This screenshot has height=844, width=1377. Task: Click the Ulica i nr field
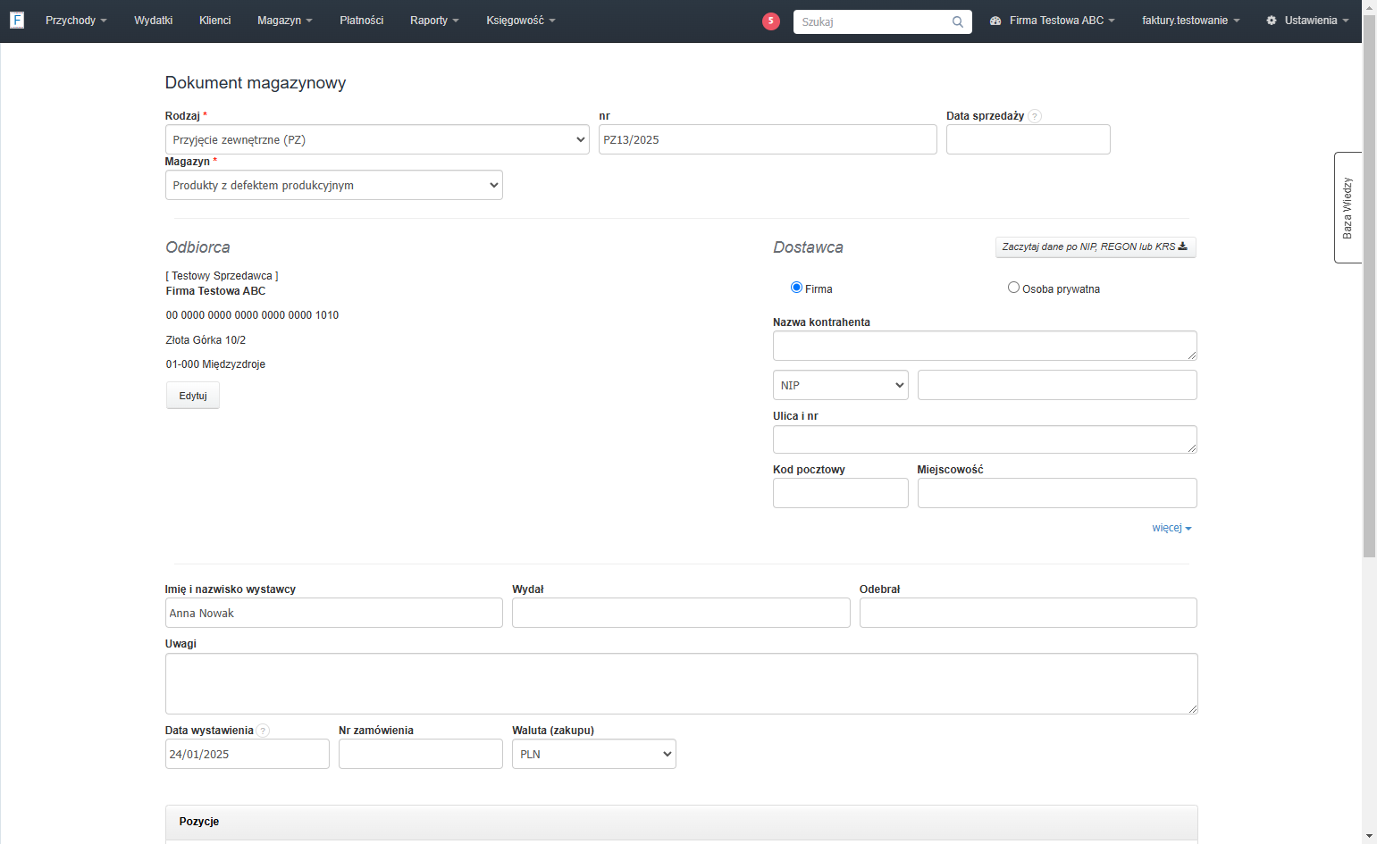[985, 439]
